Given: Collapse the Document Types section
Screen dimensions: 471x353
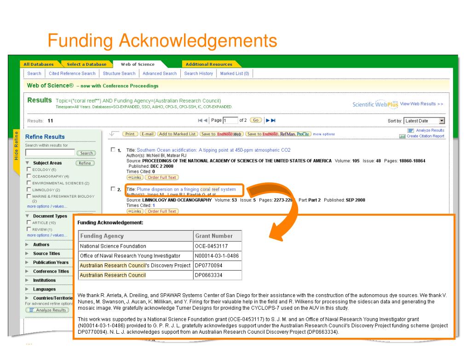Looking at the screenshot, I should 27,216.
